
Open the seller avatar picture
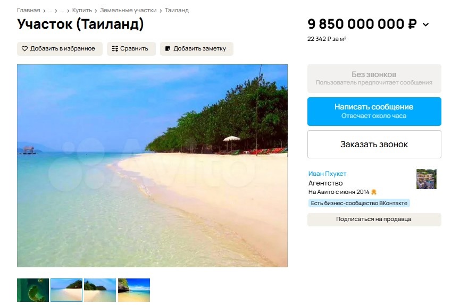(426, 179)
